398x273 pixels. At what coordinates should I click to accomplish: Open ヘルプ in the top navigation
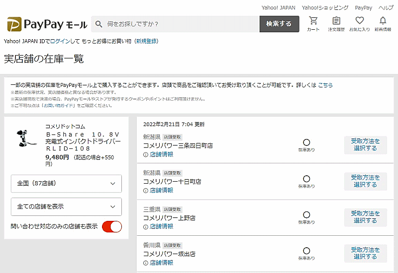(x=386, y=8)
